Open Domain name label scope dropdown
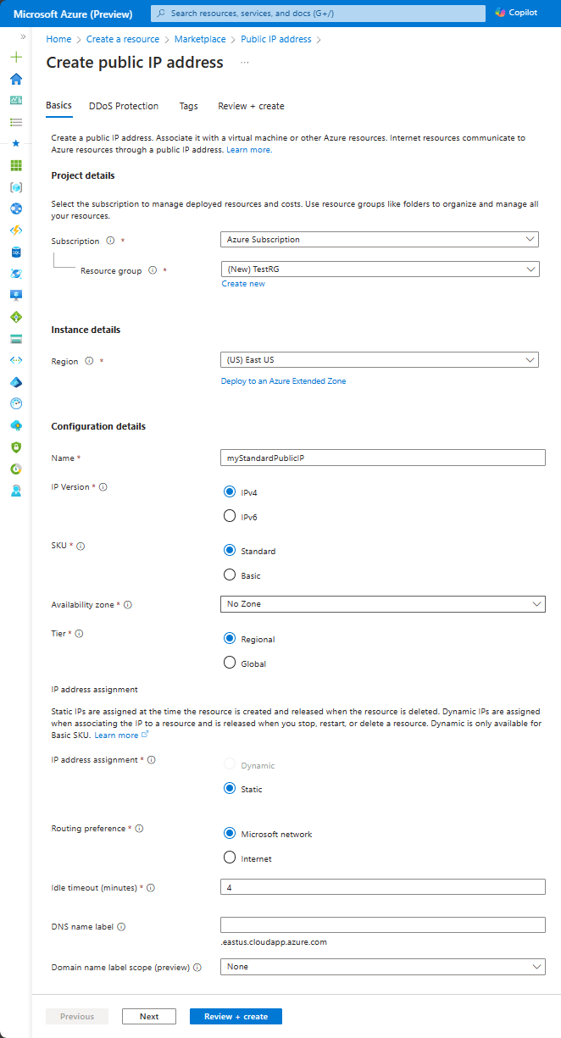The width and height of the screenshot is (561, 1038). 383,966
